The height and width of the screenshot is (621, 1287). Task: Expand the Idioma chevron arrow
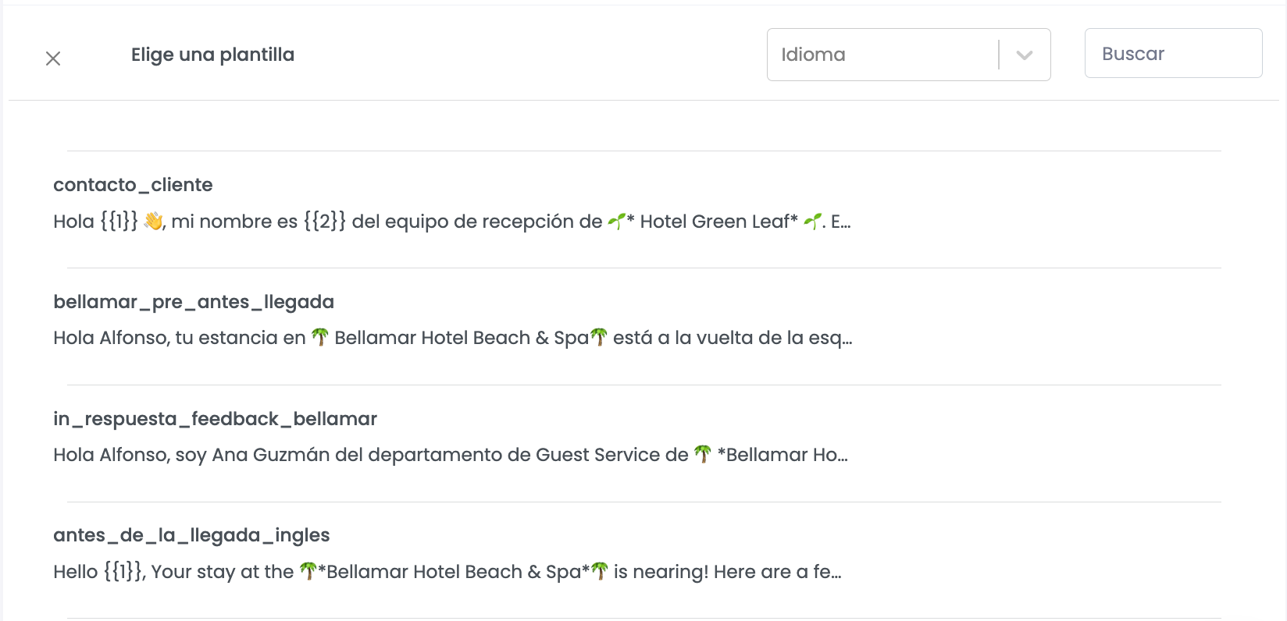tap(1025, 55)
